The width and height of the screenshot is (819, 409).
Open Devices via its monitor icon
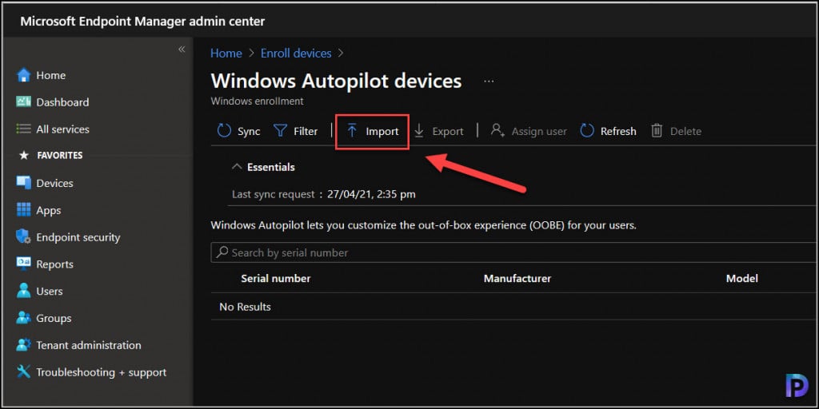pos(23,183)
